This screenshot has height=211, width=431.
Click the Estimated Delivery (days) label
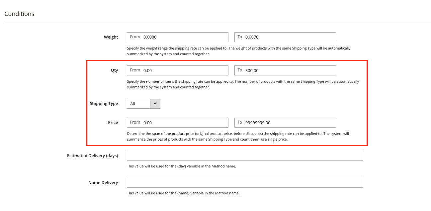[93, 156]
